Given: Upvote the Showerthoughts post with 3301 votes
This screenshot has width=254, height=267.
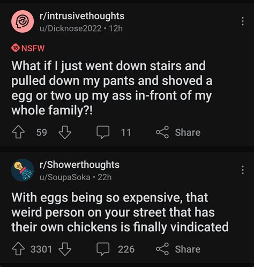Looking at the screenshot, I should click(x=18, y=249).
